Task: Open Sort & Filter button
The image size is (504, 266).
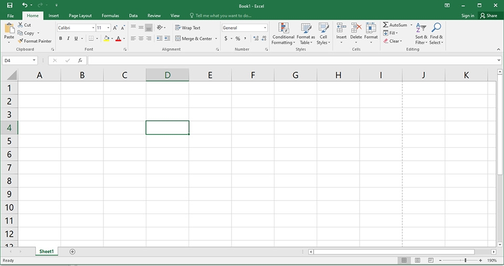Action: (x=421, y=34)
